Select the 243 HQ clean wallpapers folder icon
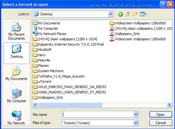The height and width of the screenshot is (129, 175). click(x=35, y=39)
